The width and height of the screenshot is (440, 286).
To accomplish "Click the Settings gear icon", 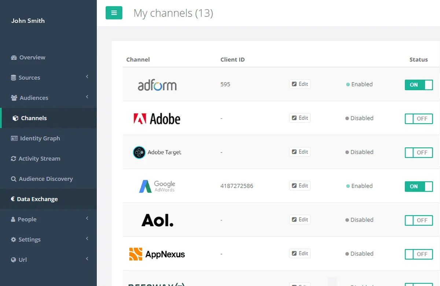I will pos(14,239).
